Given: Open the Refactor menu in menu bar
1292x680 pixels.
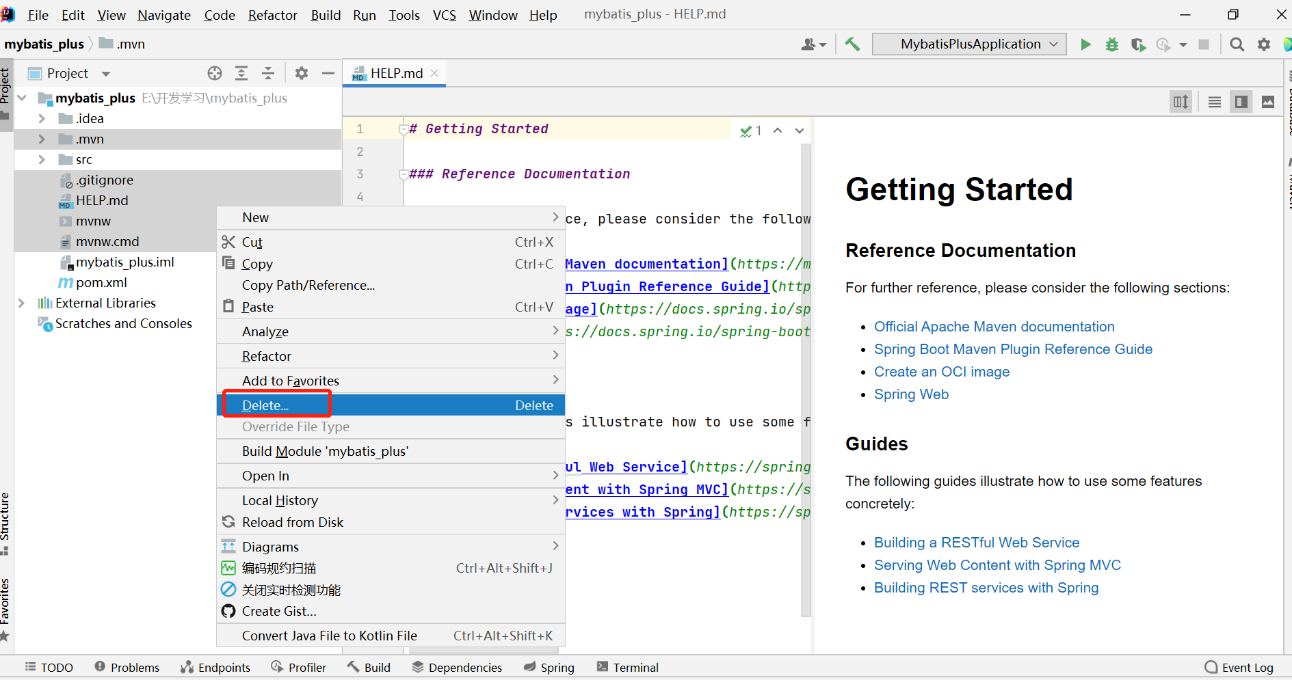Looking at the screenshot, I should (272, 15).
